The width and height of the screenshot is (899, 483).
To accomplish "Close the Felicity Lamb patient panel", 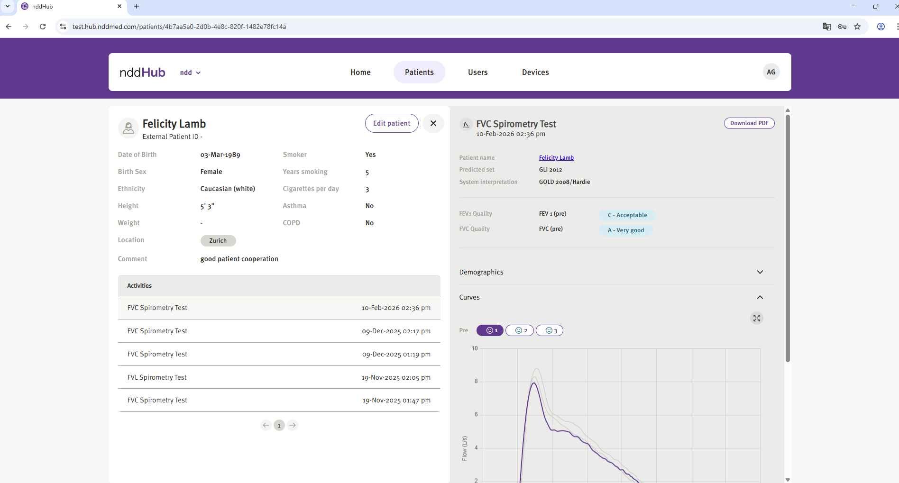I will [x=433, y=123].
